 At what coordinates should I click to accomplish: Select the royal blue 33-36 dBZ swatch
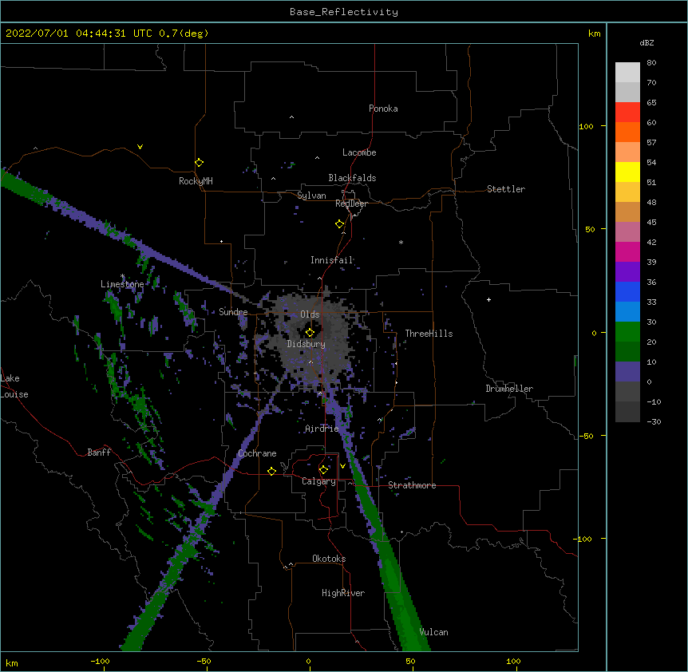pos(627,292)
